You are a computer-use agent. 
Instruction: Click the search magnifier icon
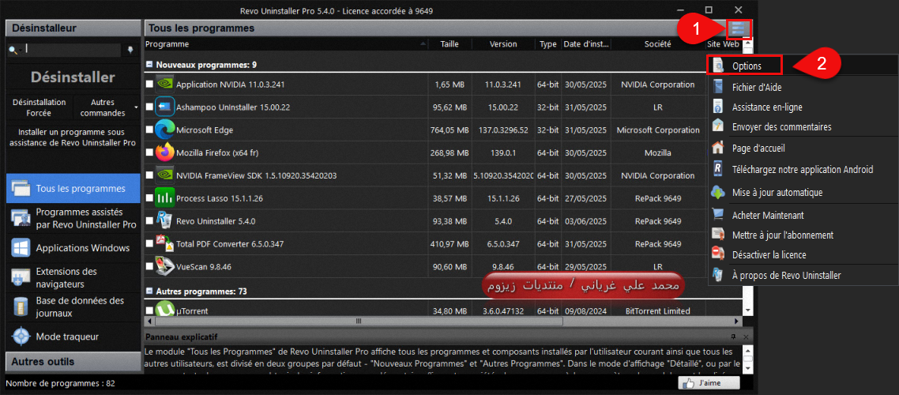point(12,51)
